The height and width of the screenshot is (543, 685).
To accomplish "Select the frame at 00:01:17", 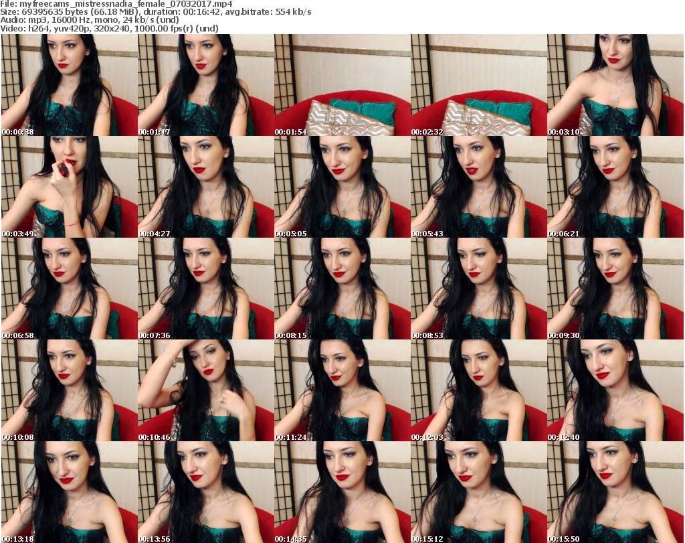I will click(206, 85).
